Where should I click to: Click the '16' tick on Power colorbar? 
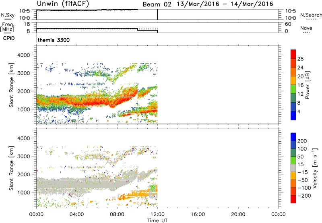(300, 85)
